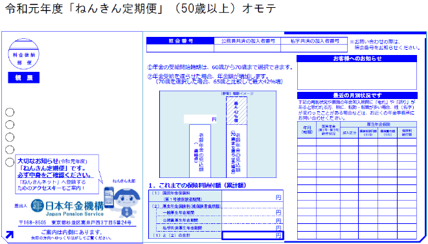The width and height of the screenshot is (428, 244).
Task: Click the smartphone illustration beside the mascot
Action: [109, 197]
